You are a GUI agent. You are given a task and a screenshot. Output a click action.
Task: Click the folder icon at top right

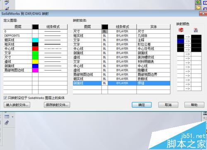pos(198,7)
